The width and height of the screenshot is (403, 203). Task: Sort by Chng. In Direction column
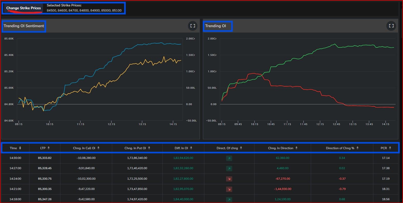tap(283, 148)
